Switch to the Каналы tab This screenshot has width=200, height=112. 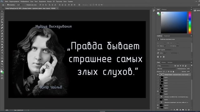click(x=163, y=62)
